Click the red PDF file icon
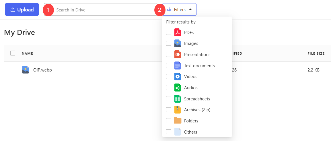The image size is (331, 141). click(x=178, y=32)
